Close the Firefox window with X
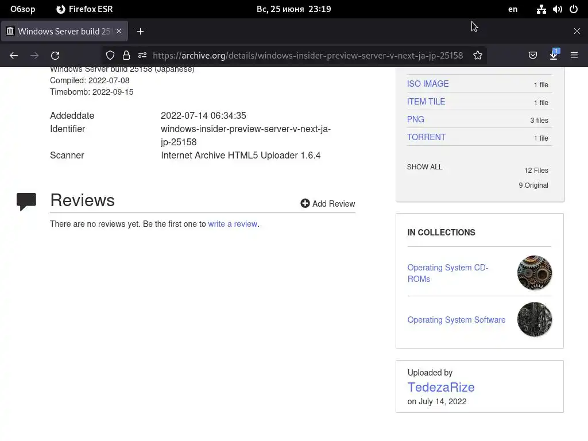The image size is (588, 441). click(577, 31)
